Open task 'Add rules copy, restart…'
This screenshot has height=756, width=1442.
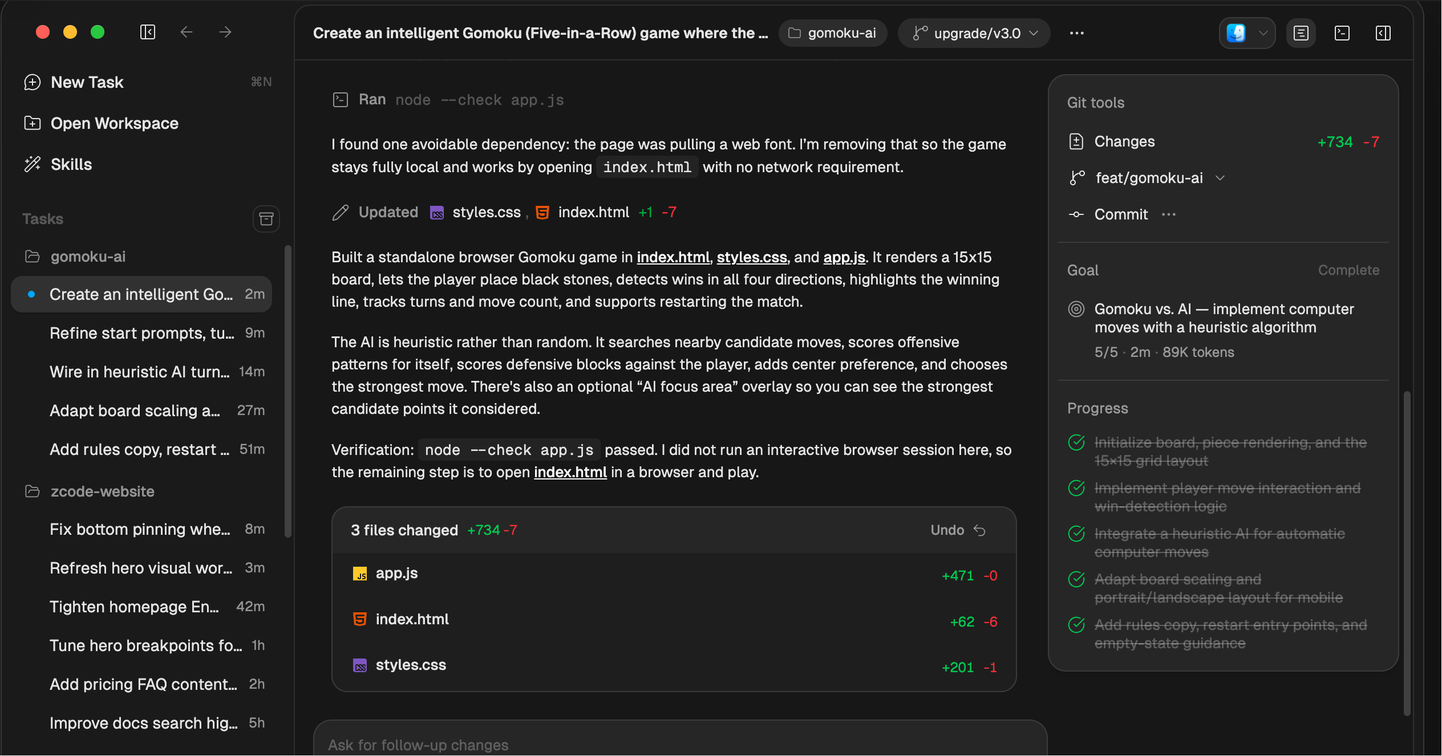(x=141, y=449)
